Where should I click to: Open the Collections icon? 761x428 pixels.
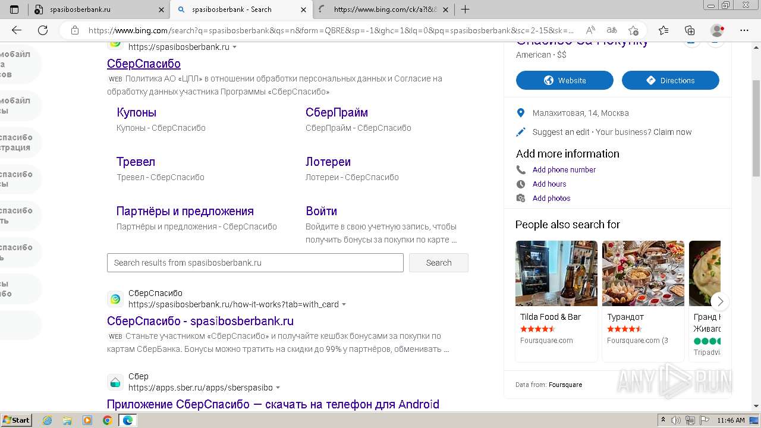690,30
